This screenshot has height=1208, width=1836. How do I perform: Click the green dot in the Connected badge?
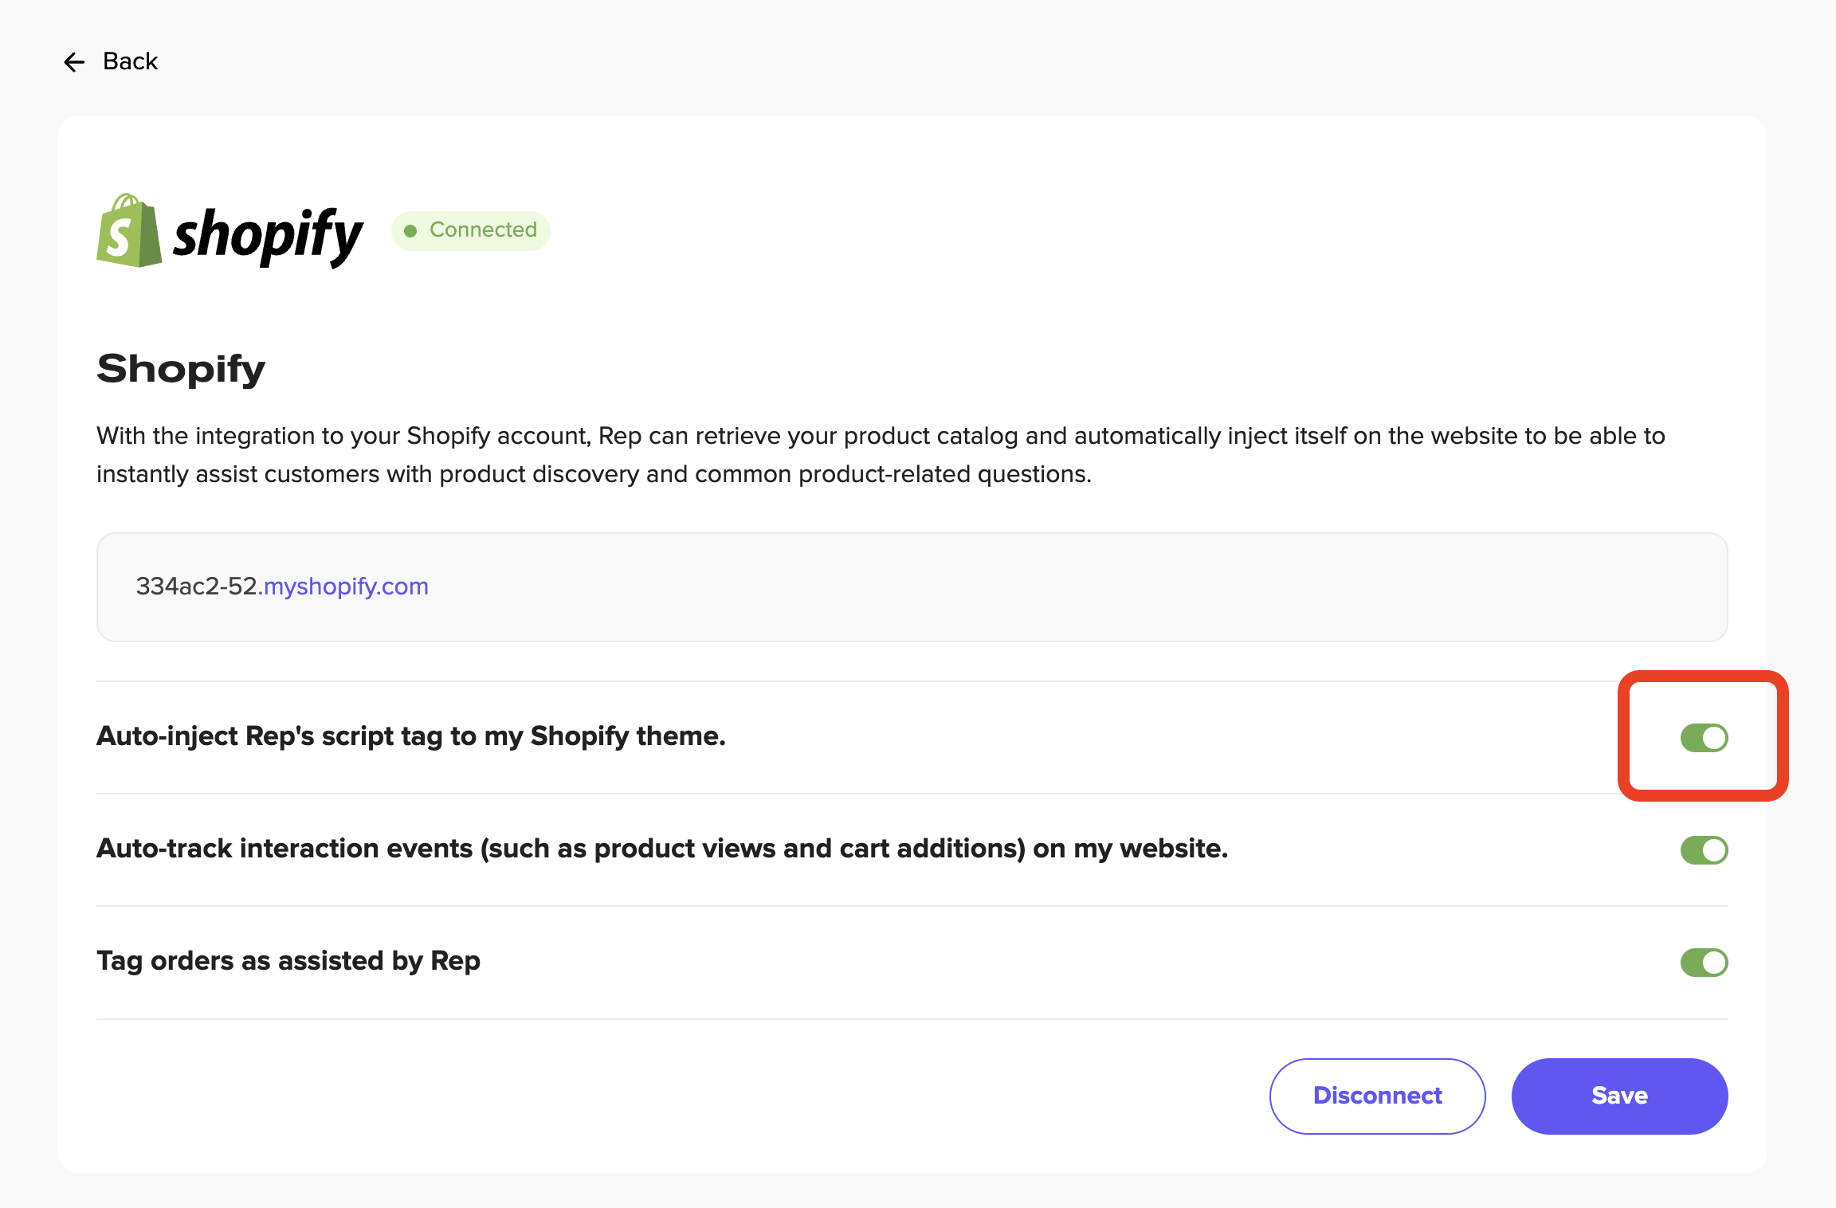[x=410, y=231]
